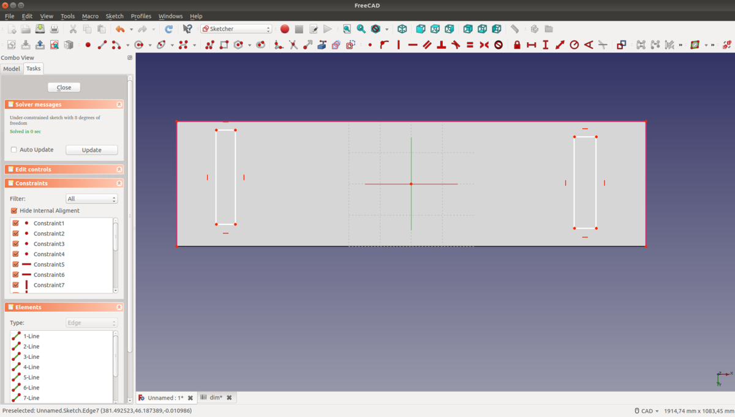The width and height of the screenshot is (735, 417).
Task: Expand the Edit controls section
Action: tap(119, 169)
